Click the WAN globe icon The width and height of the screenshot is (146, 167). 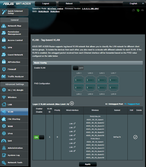[x=4, y=126]
